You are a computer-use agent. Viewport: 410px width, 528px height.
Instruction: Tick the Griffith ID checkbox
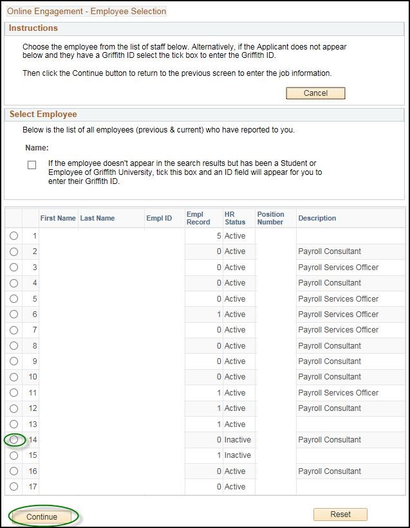coord(32,165)
